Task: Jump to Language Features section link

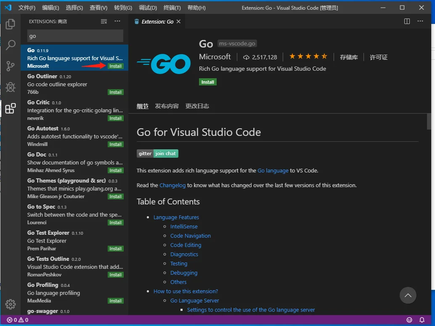Action: pyautogui.click(x=176, y=217)
